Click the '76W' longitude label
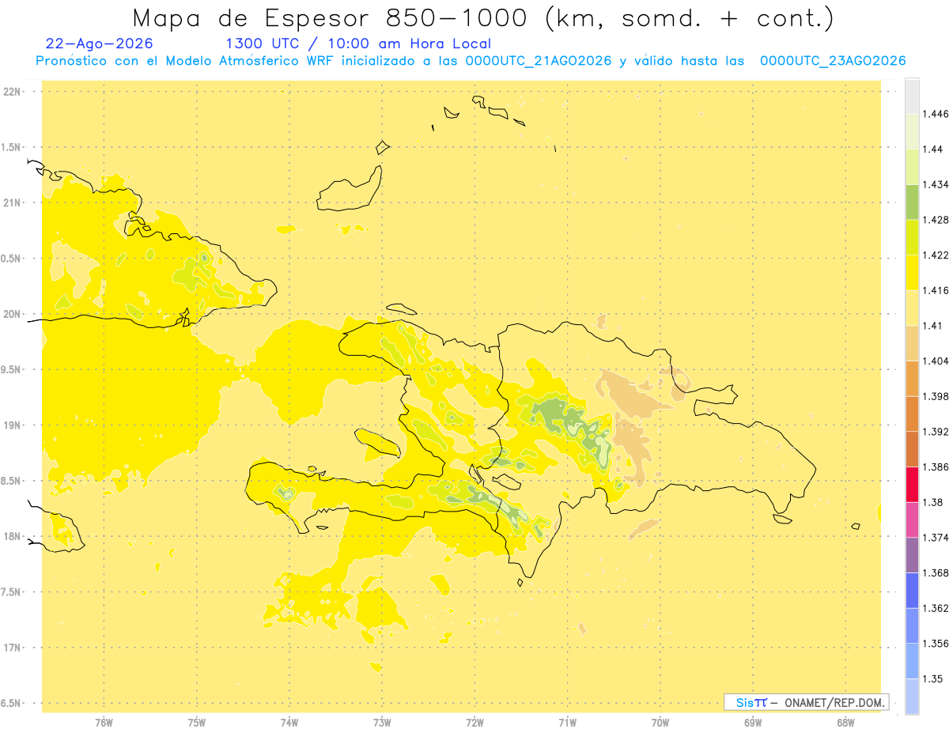Screen dimensions: 949x733 104,722
